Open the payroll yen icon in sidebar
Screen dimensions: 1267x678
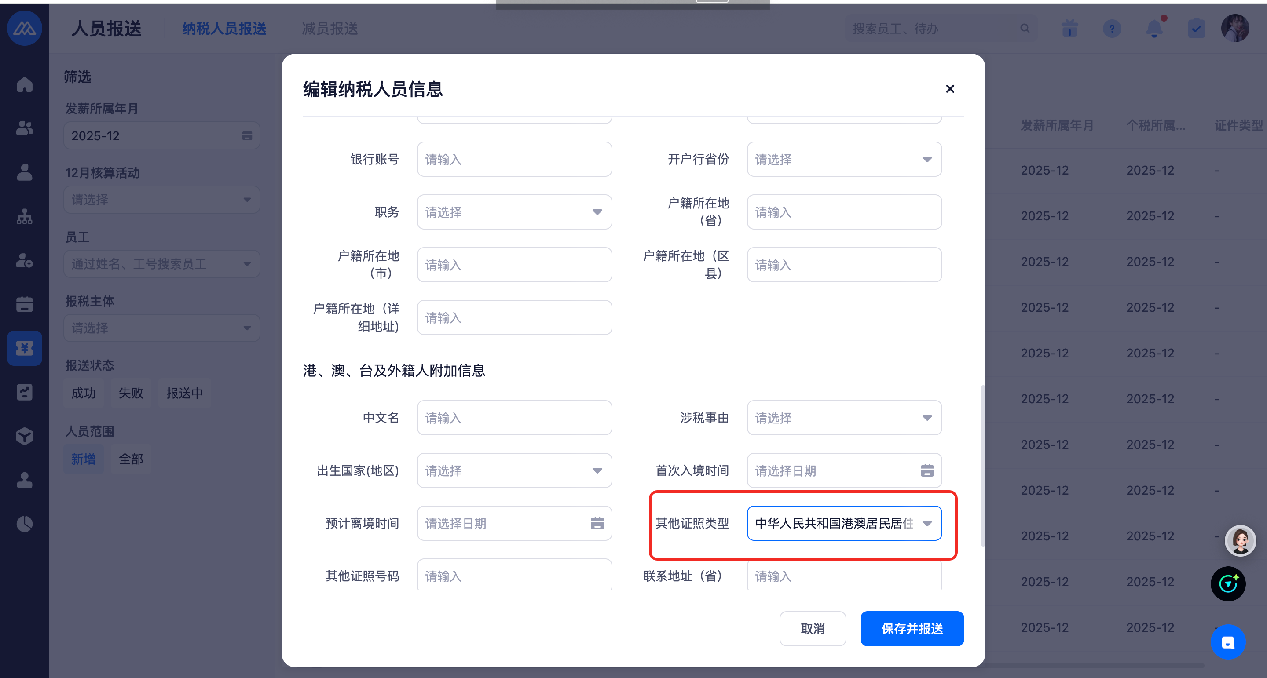24,348
